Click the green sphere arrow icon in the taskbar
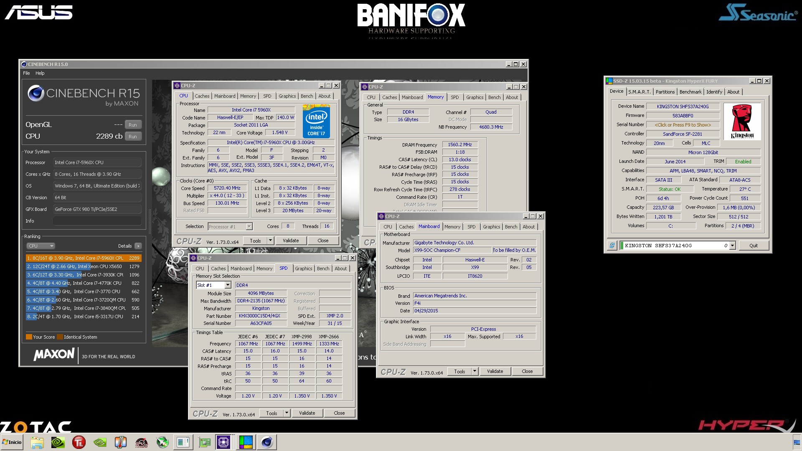Viewport: 802px width, 451px height. [162, 442]
